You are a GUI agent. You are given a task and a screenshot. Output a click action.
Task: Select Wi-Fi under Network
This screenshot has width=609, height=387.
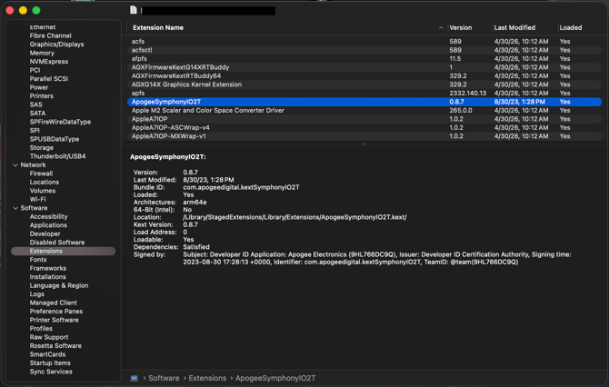coord(37,200)
